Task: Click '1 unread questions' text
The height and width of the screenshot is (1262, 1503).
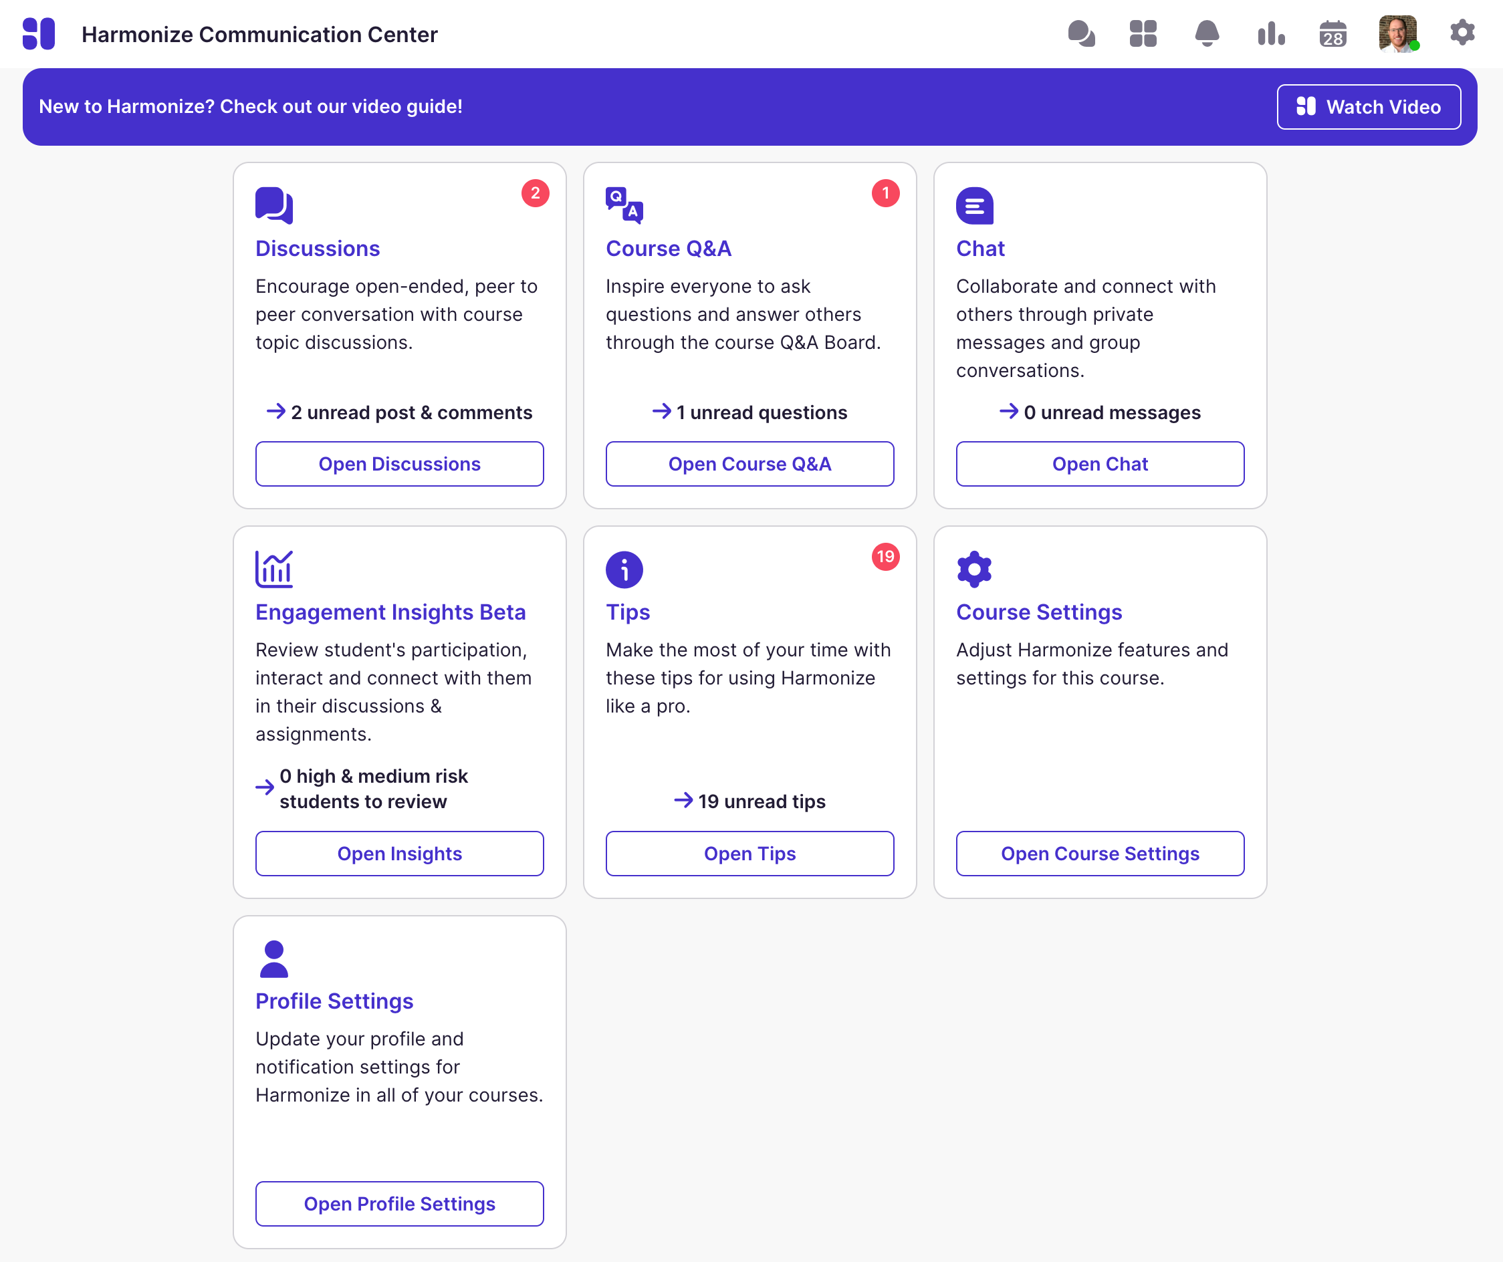Action: 762,413
